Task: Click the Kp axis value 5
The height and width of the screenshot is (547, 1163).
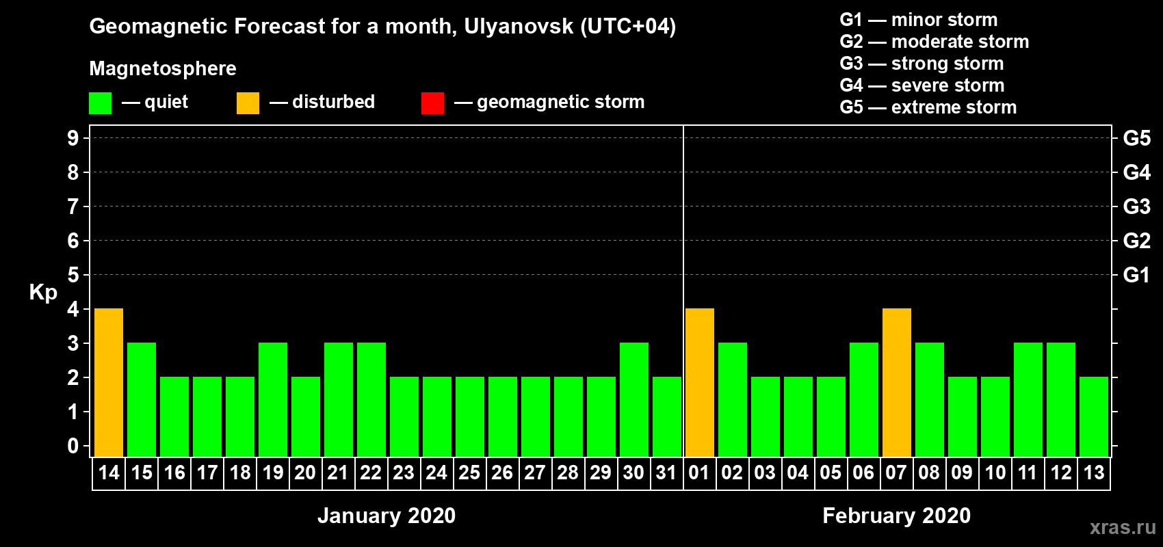Action: [x=73, y=275]
